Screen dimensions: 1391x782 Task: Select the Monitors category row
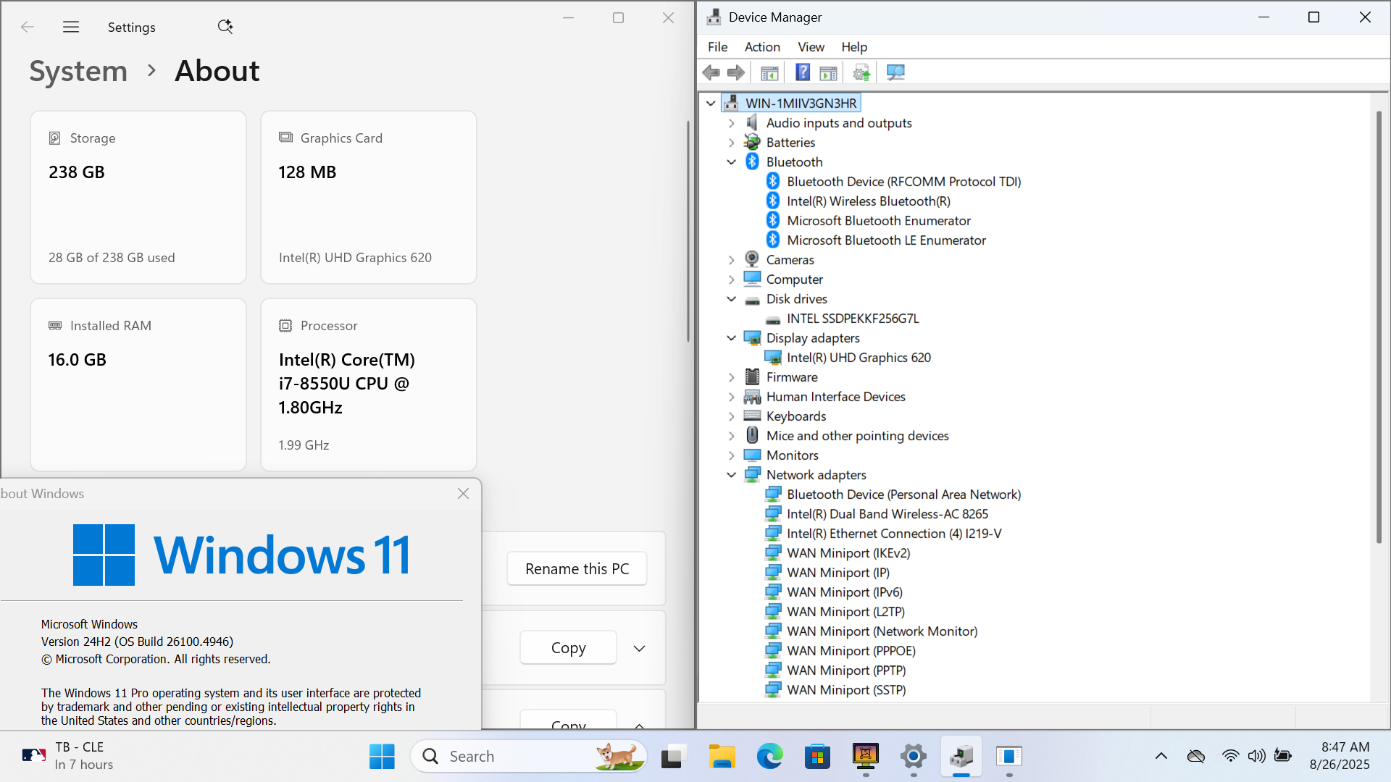pyautogui.click(x=792, y=455)
